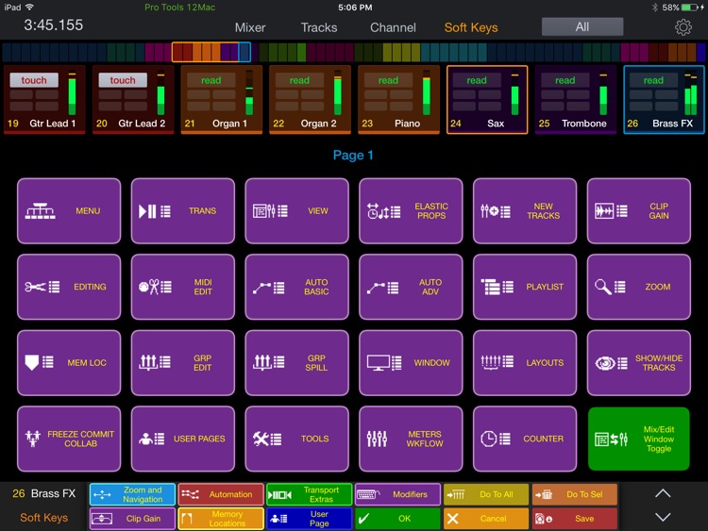Open the AUTO ADV soft key
The height and width of the screenshot is (531, 708).
click(x=411, y=287)
